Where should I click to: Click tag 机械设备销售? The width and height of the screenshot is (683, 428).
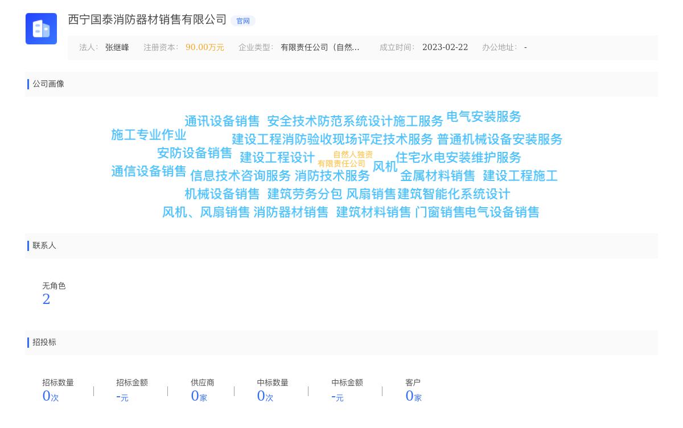222,194
